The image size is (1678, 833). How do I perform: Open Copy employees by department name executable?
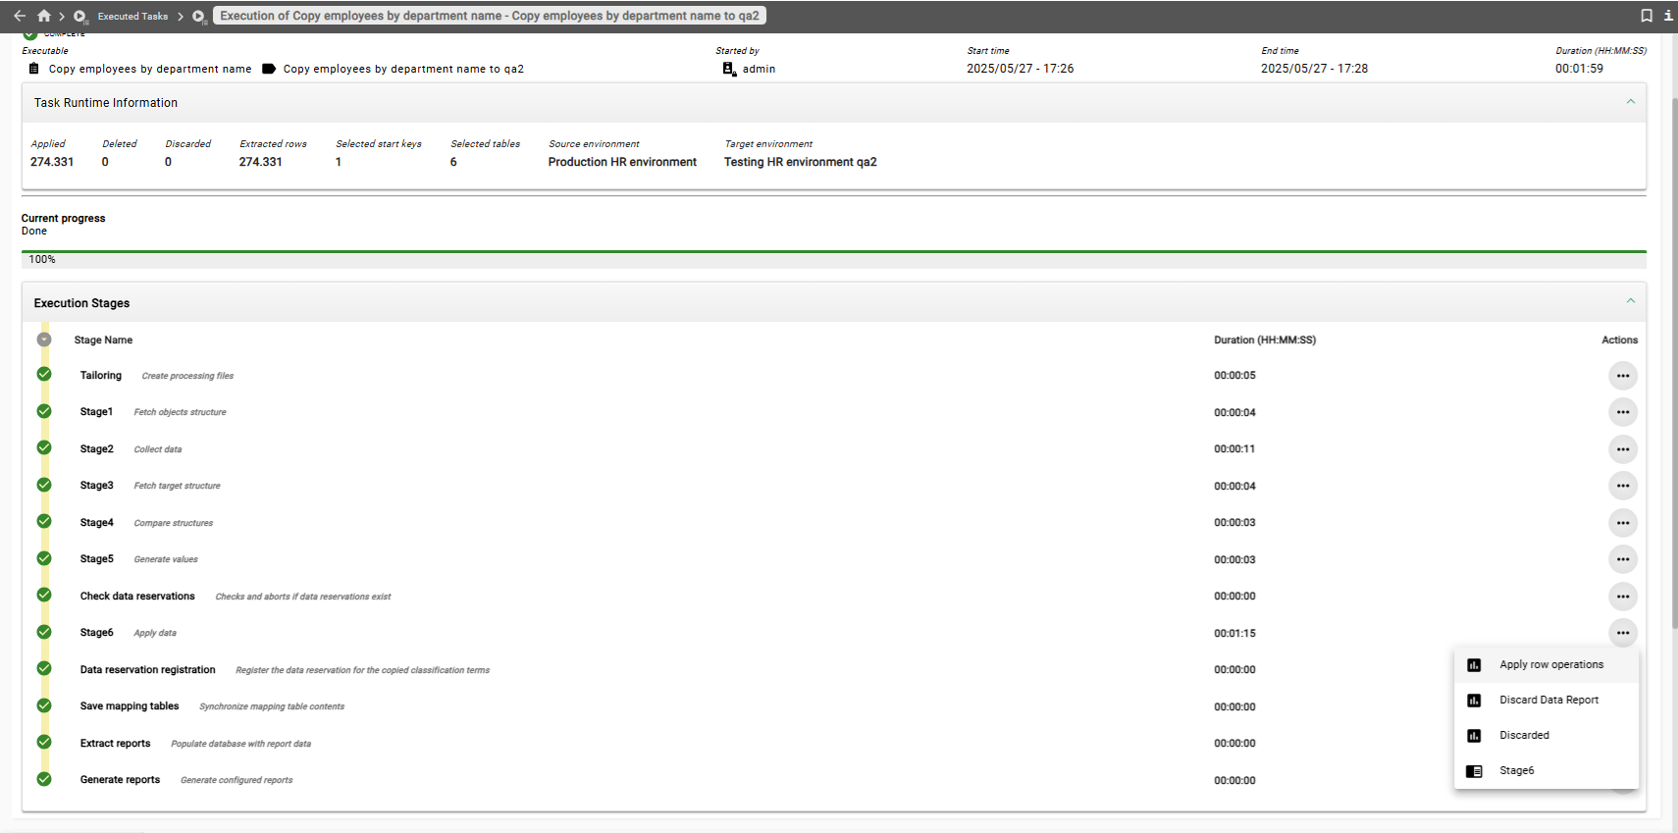[150, 69]
